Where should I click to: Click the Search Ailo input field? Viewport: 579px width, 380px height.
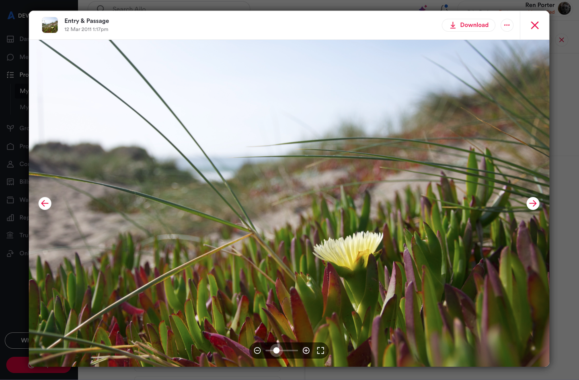click(169, 8)
